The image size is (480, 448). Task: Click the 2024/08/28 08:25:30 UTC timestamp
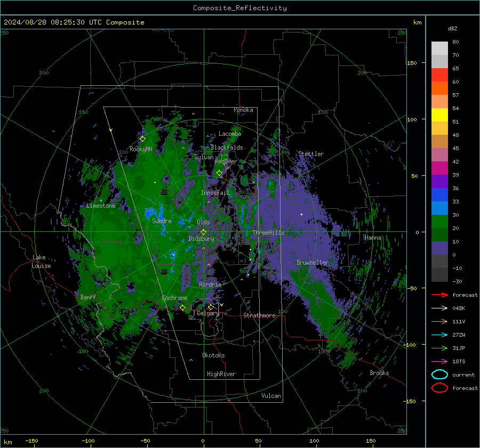pyautogui.click(x=74, y=22)
